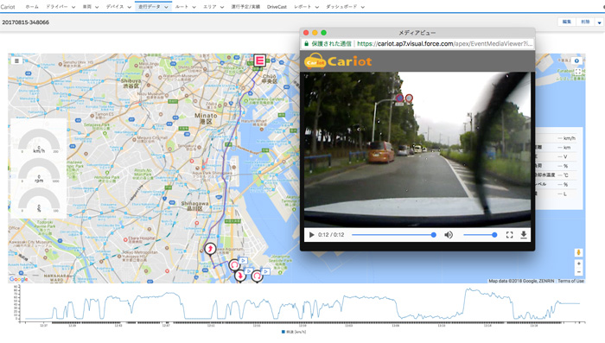Open dropdown arrow next to 削除 button
The width and height of the screenshot is (605, 343).
[599, 22]
